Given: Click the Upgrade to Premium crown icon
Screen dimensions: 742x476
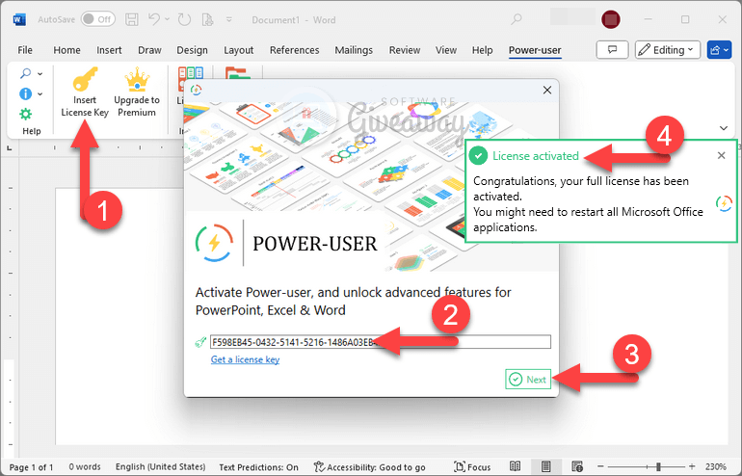Looking at the screenshot, I should [x=137, y=79].
